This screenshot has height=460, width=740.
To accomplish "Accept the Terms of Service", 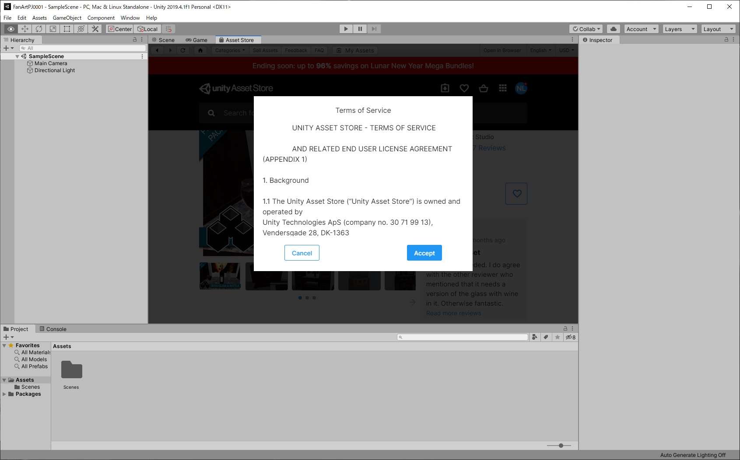I will (x=424, y=253).
